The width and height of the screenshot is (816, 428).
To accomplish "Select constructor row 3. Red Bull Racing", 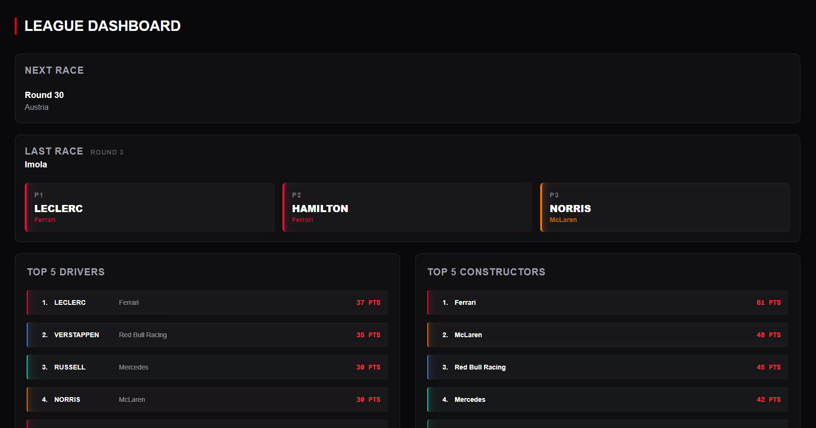I will point(608,367).
